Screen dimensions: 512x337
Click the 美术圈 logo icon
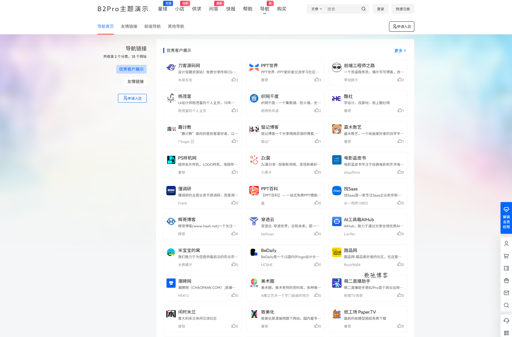pos(254,283)
